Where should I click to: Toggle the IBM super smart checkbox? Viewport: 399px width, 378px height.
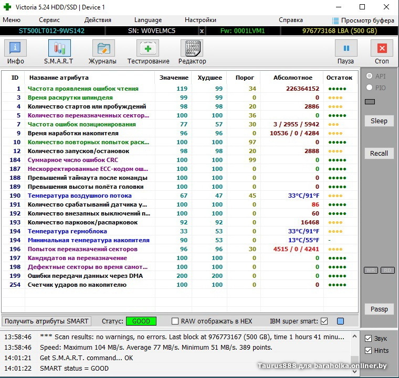324,321
